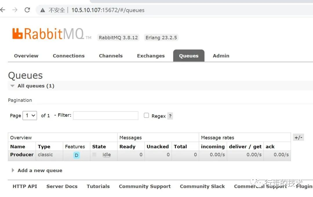Click the durable D feature badge

coord(77,155)
